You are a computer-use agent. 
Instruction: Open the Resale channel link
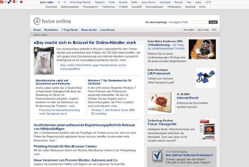[x=179, y=2]
